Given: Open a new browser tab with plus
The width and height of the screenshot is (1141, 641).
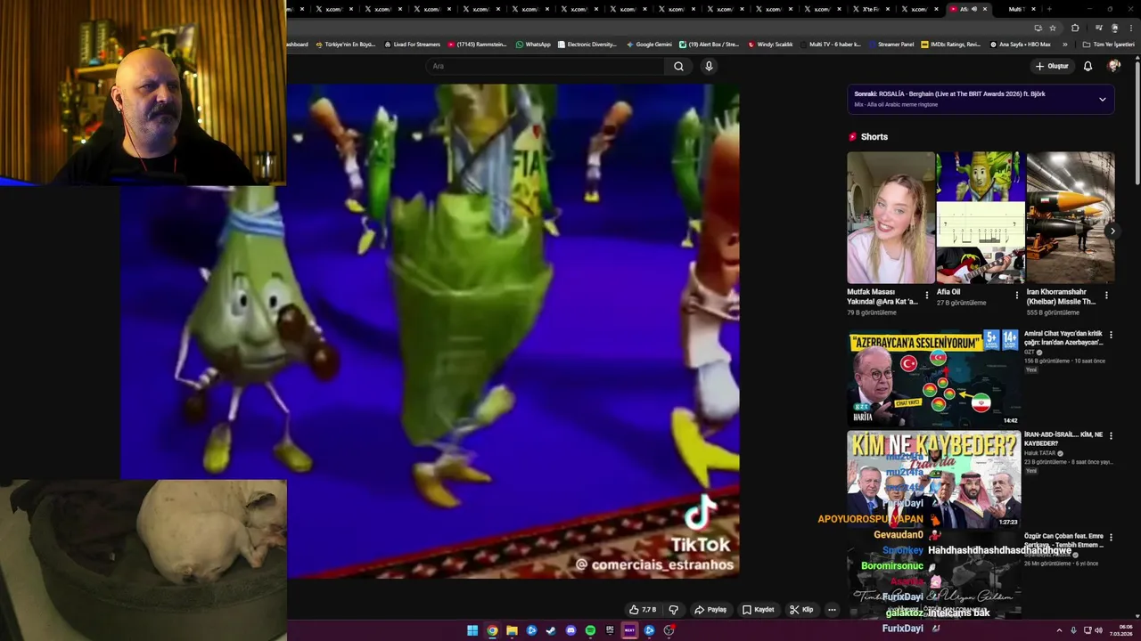Looking at the screenshot, I should (x=1049, y=9).
